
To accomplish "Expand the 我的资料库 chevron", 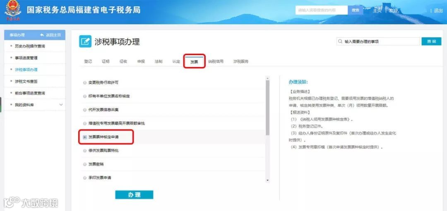I will tap(61, 105).
